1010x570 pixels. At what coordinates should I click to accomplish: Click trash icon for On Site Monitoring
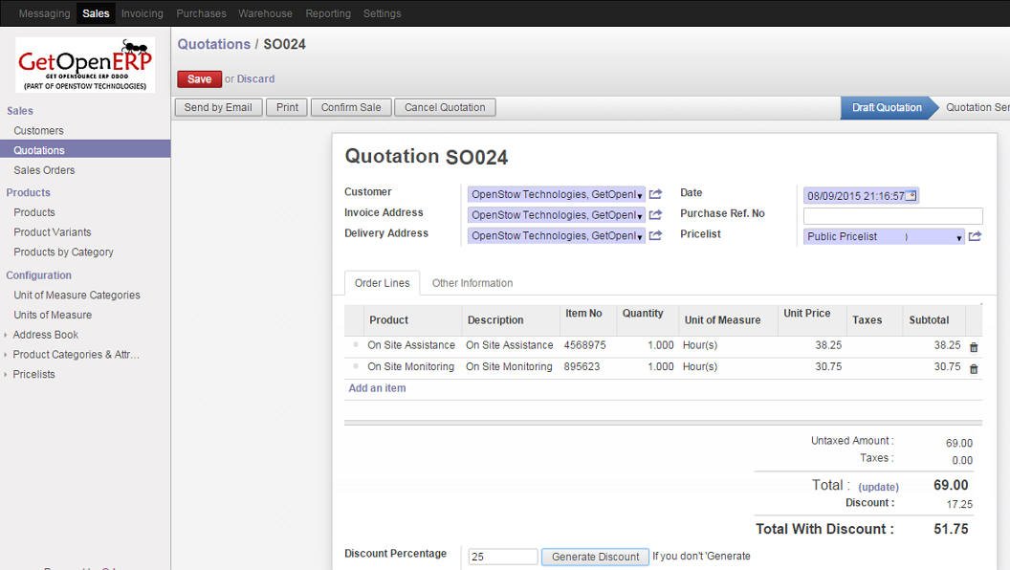[x=974, y=368]
